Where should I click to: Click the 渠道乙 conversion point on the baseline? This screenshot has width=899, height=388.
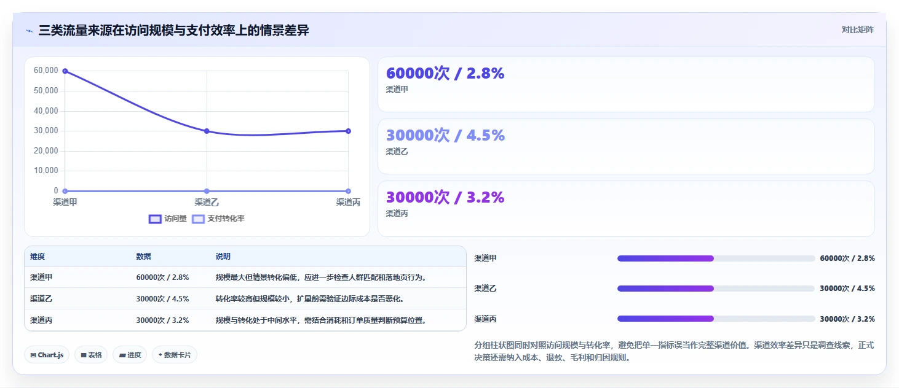pos(207,191)
